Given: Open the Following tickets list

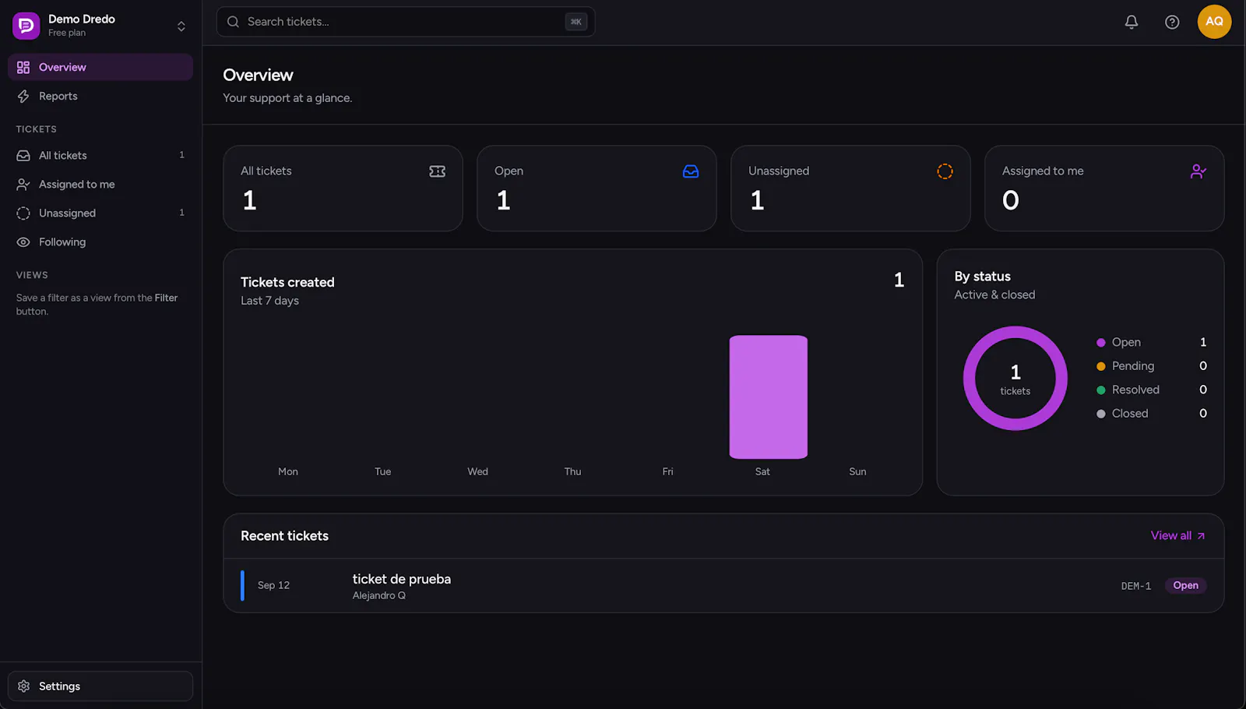Looking at the screenshot, I should point(100,242).
